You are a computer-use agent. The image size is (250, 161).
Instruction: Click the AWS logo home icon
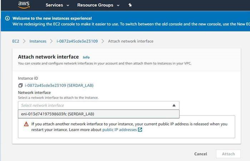[24, 5]
